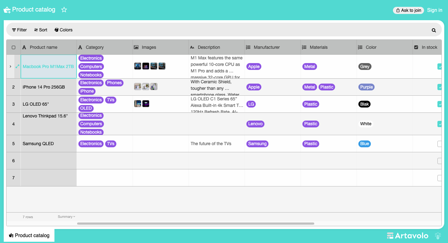
Task: Select the Macbook Pro M1Max 2TB cell
Action: (x=49, y=66)
